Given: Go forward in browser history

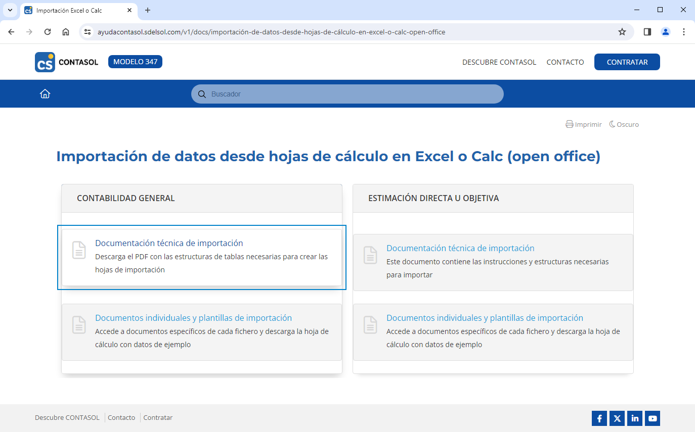Looking at the screenshot, I should 29,32.
